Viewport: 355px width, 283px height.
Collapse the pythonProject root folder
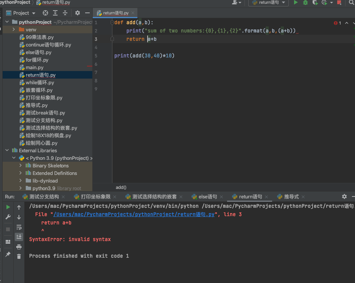point(7,22)
